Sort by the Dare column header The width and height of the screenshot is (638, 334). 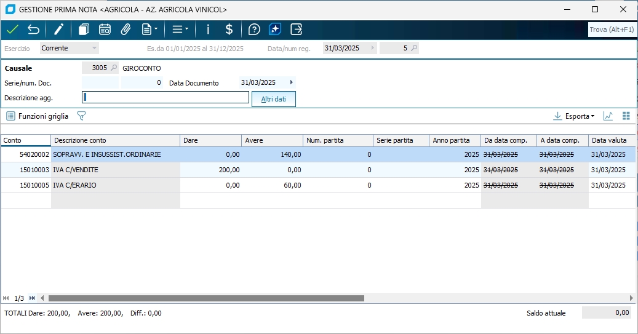(x=210, y=140)
